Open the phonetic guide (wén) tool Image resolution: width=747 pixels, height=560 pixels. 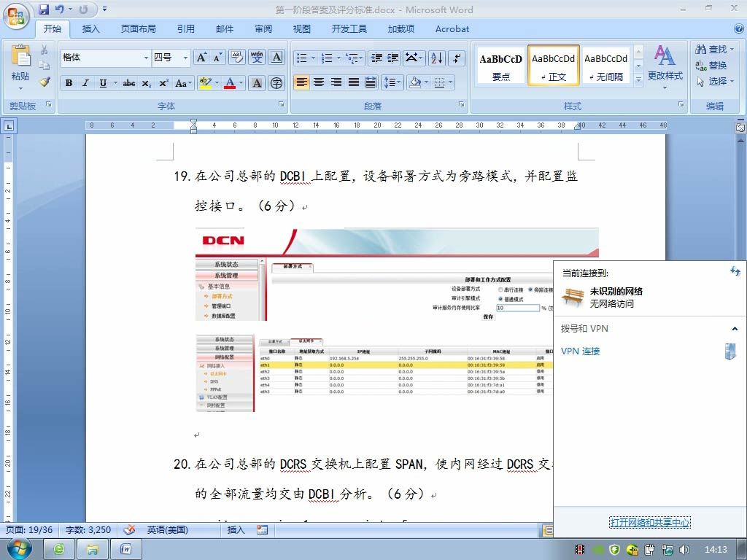tap(257, 58)
